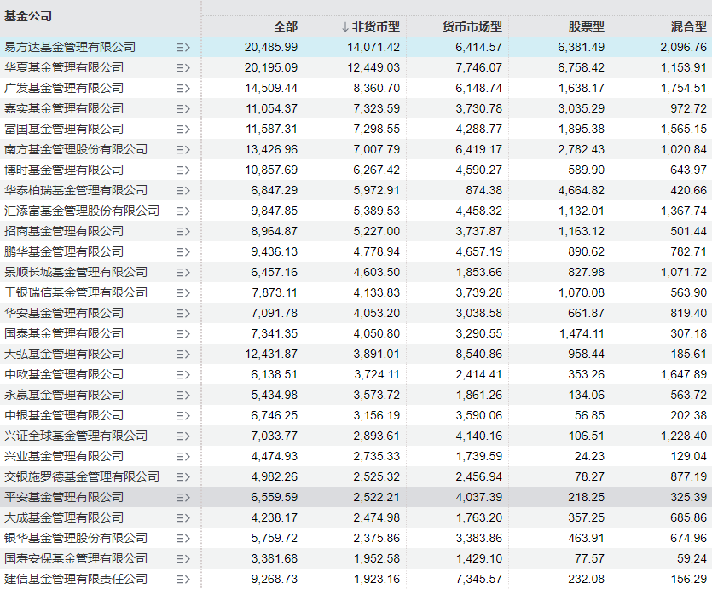The image size is (712, 589).
Task: Open the detail icon for 鹏华基金管理有限公司
Action: pos(183,251)
